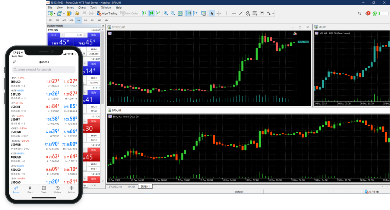Set timeframe to M30

point(72,20)
